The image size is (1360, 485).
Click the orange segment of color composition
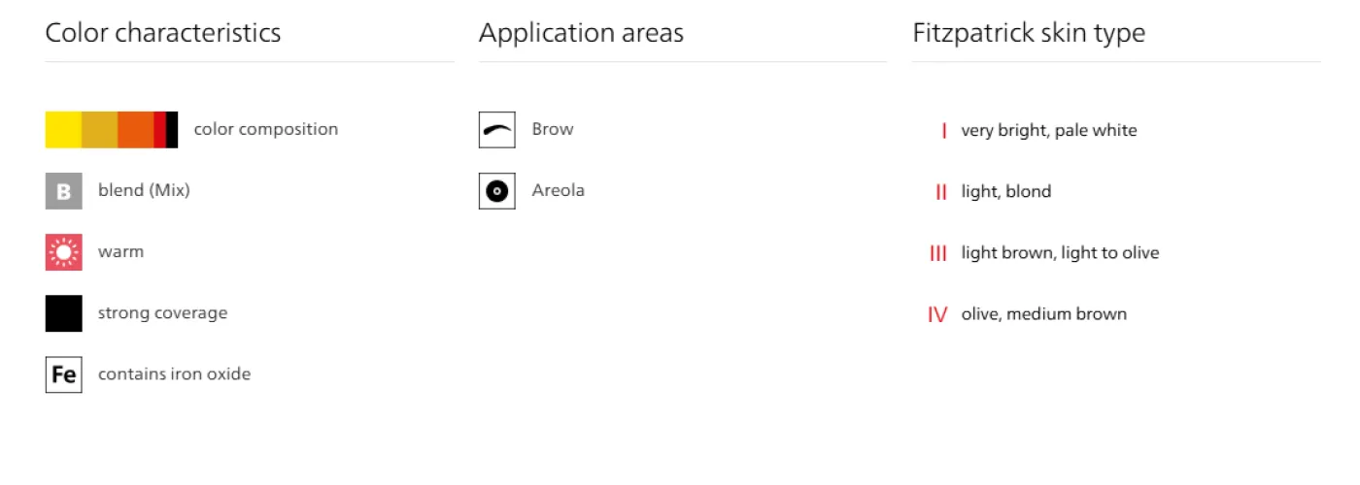[135, 130]
